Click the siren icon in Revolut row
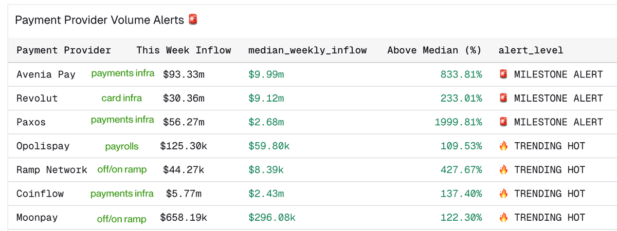 504,98
